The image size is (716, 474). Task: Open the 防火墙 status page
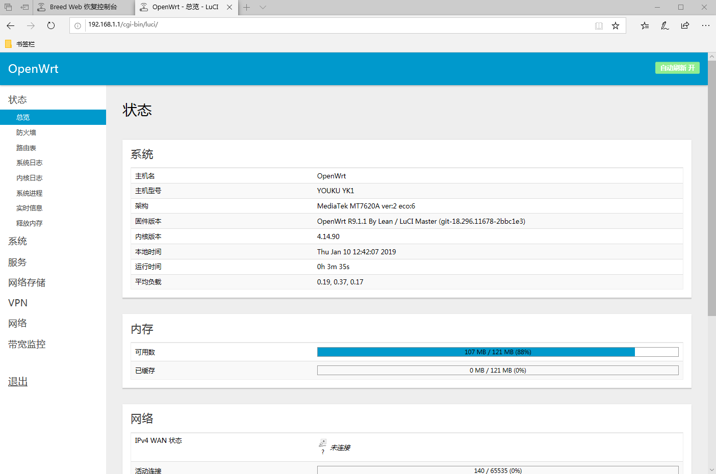point(26,133)
